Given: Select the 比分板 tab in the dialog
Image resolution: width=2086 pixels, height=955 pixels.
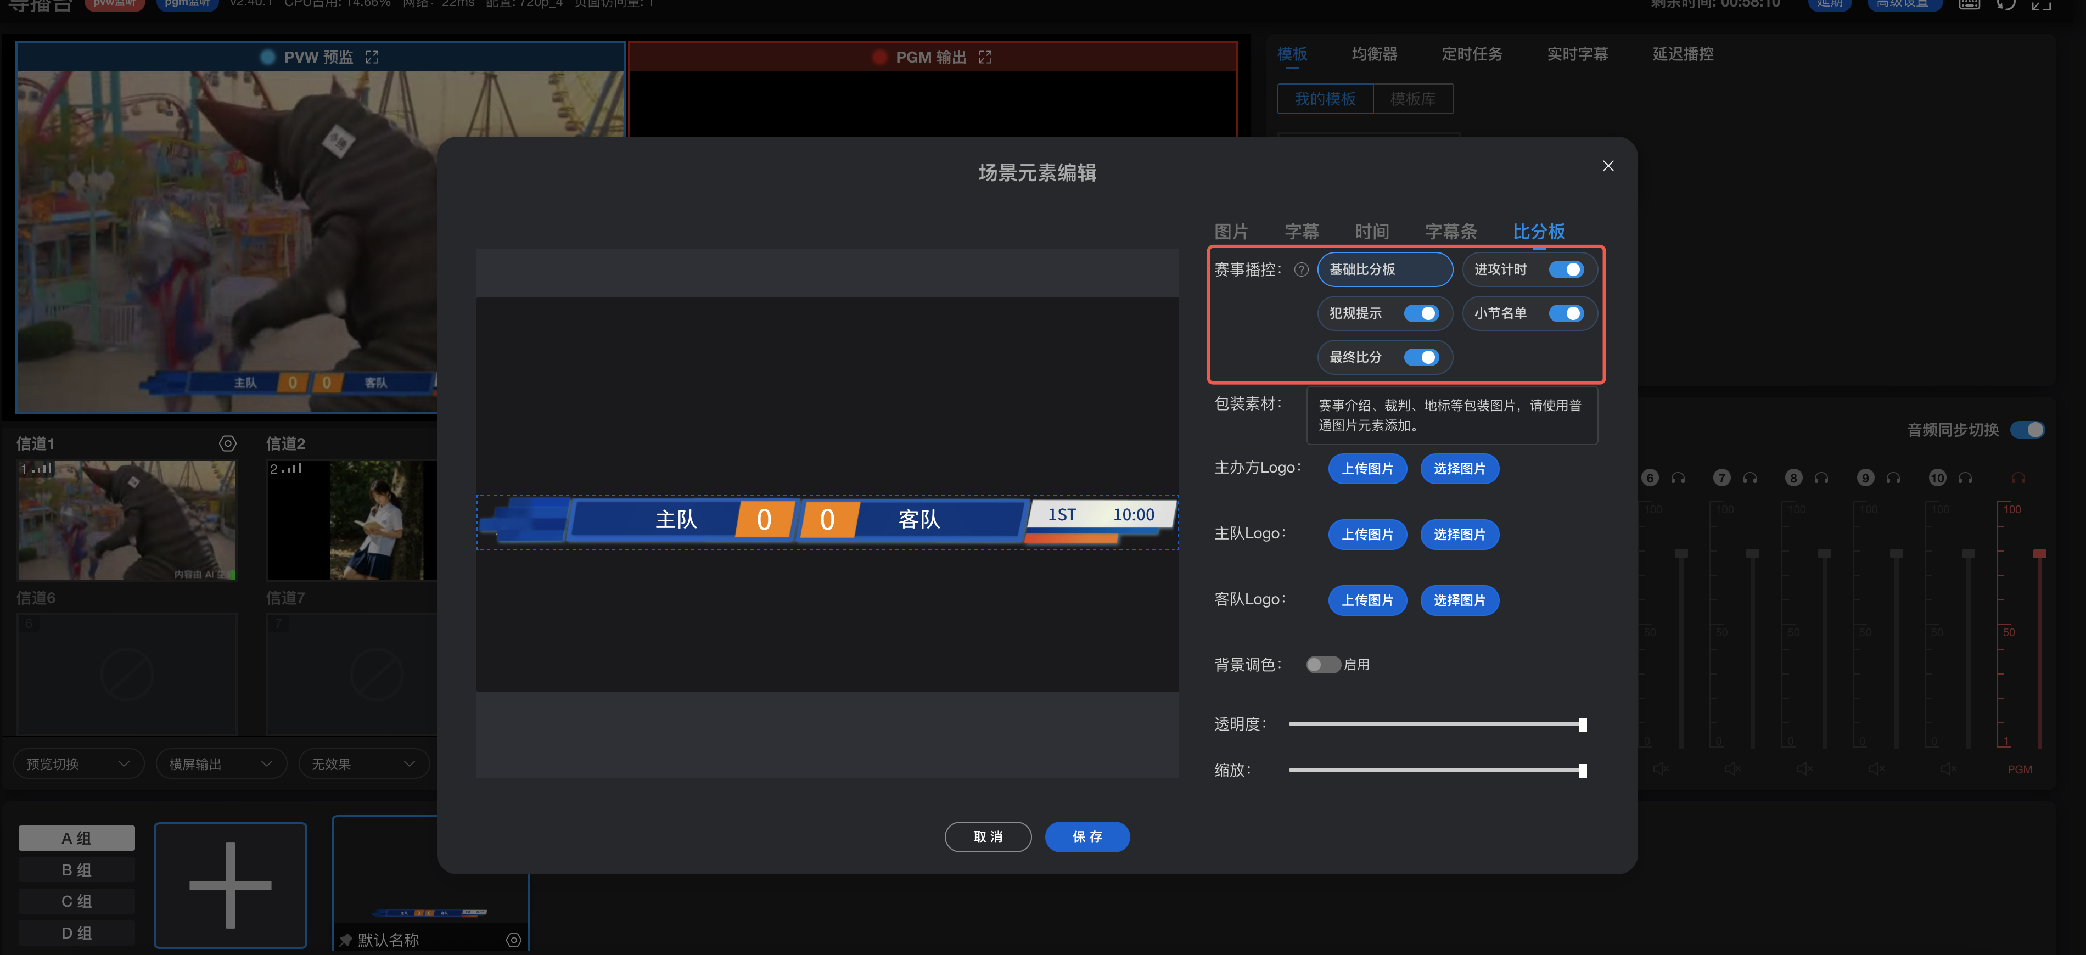Looking at the screenshot, I should click(x=1539, y=232).
